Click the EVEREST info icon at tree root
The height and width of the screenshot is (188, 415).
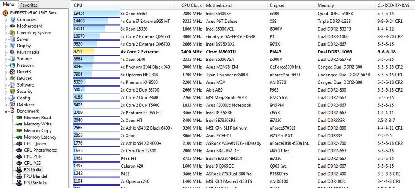(5, 13)
